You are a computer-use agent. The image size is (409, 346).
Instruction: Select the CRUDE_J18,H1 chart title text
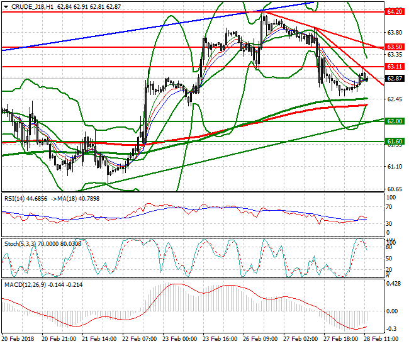pyautogui.click(x=32, y=7)
